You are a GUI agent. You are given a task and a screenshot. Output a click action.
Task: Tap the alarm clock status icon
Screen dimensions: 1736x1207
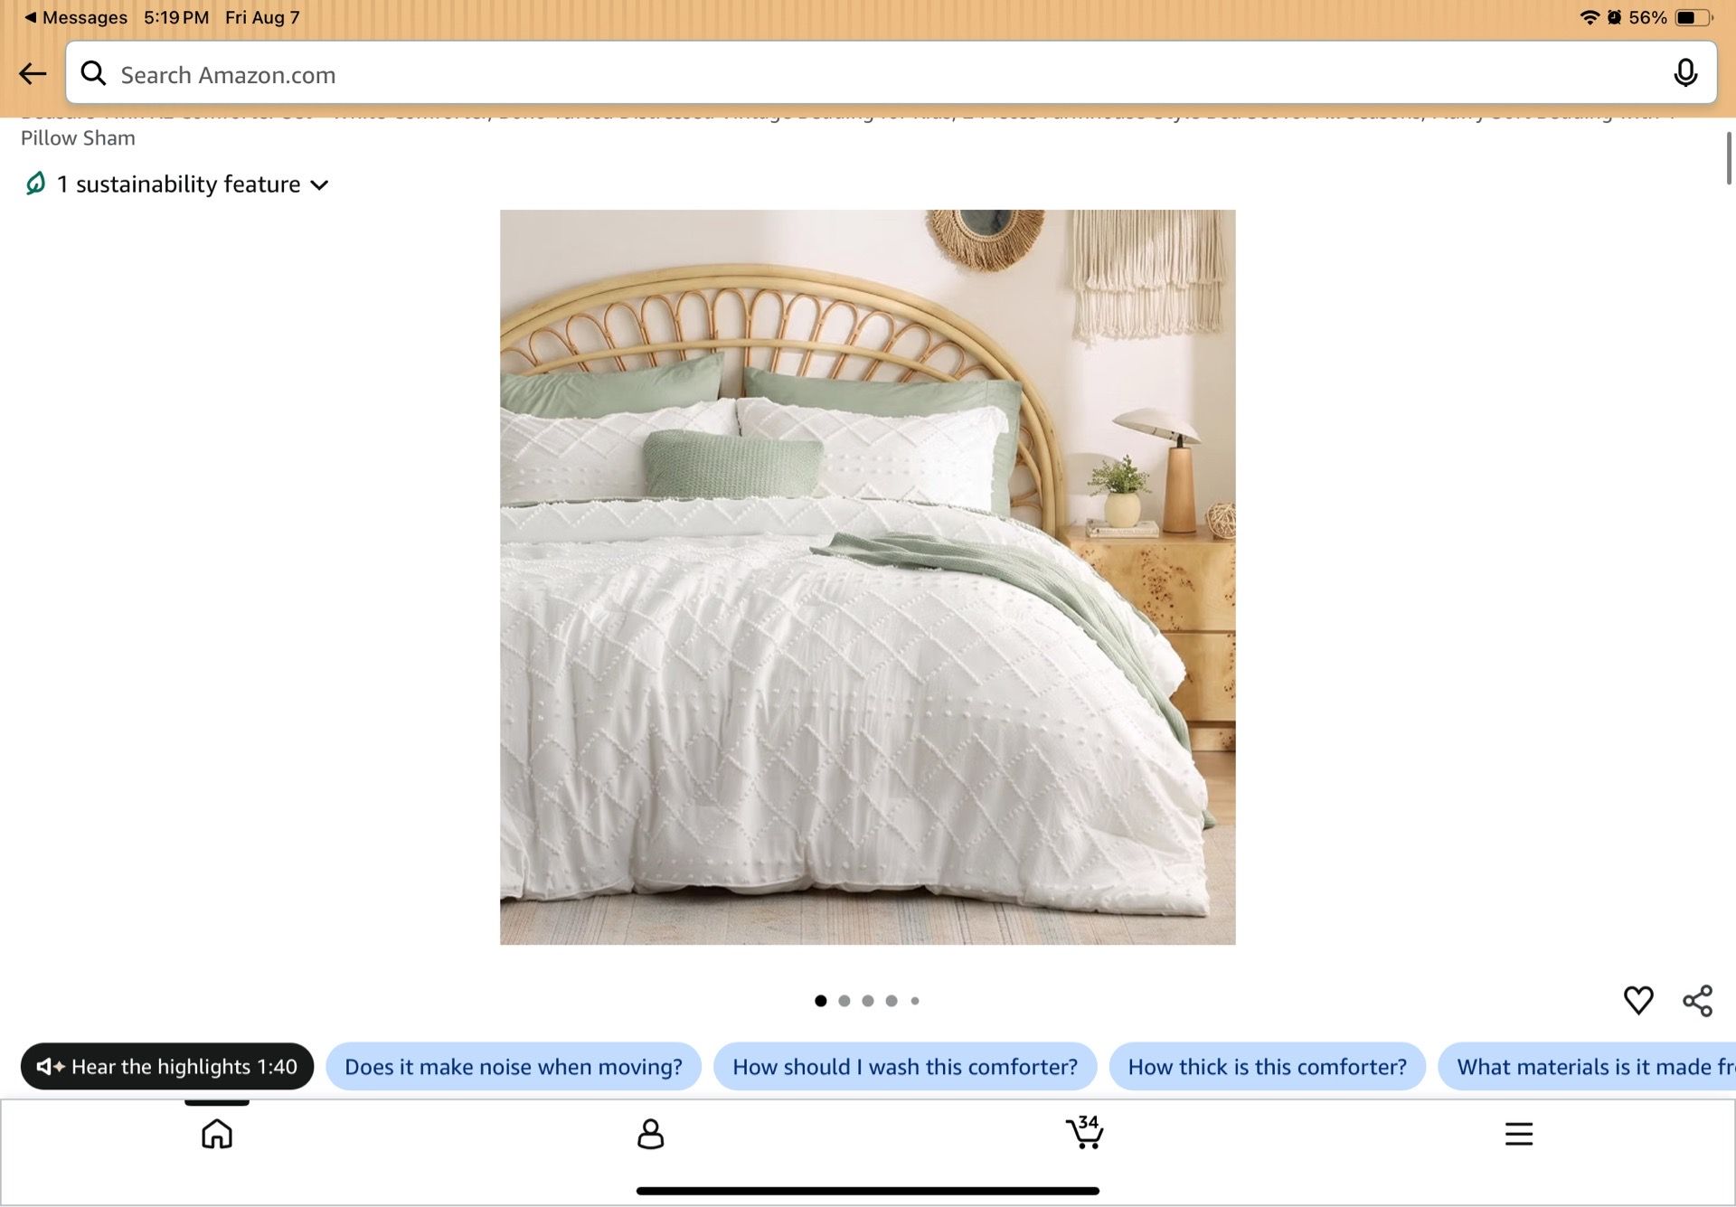coord(1614,17)
